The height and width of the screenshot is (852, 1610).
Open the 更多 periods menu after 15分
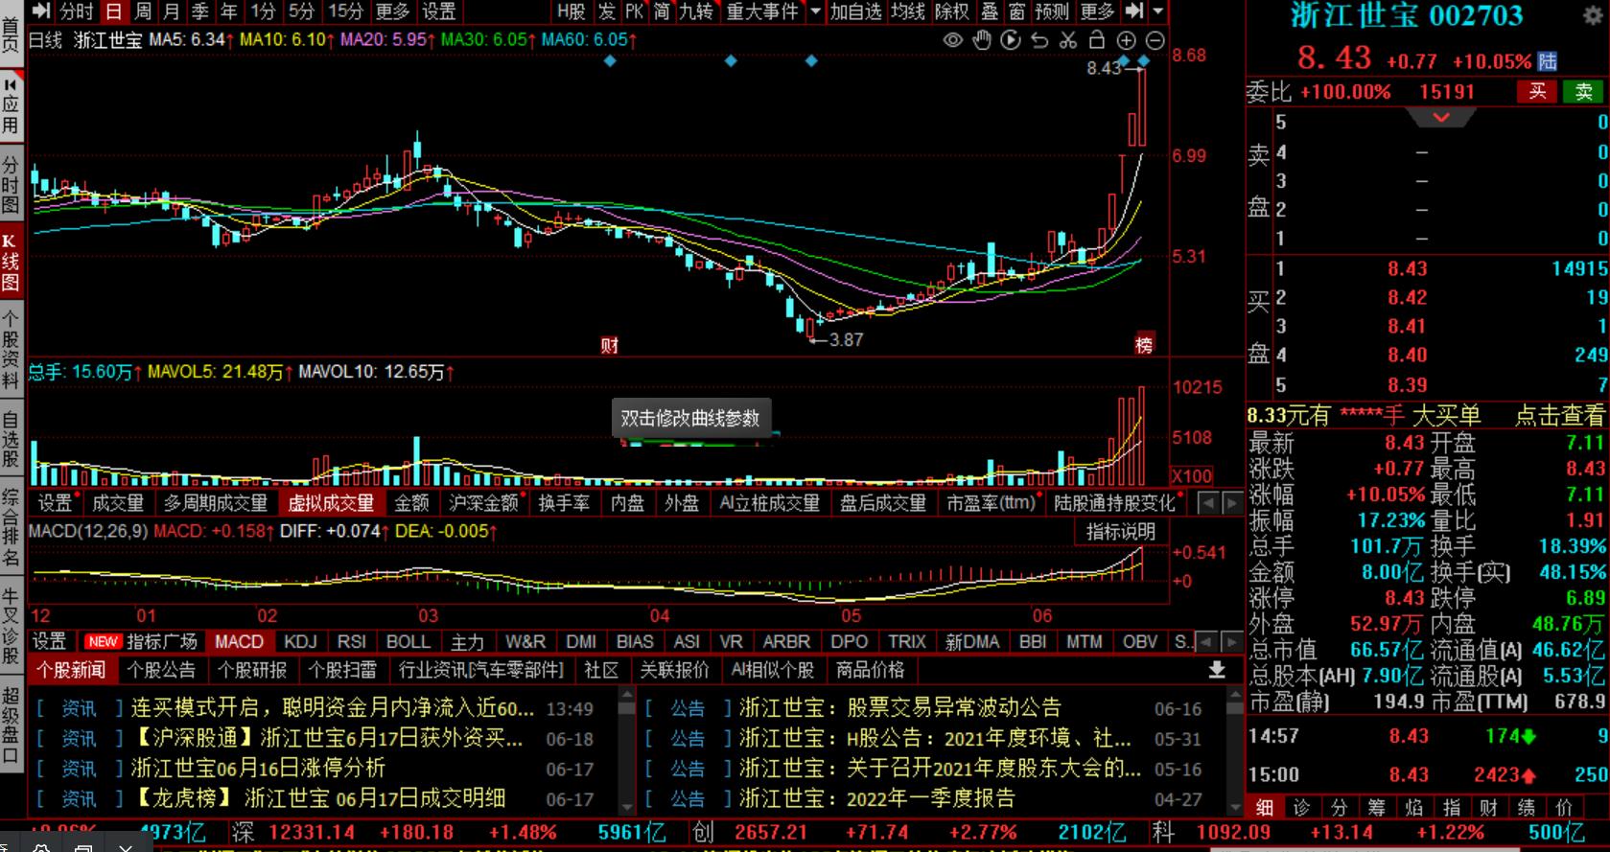392,12
